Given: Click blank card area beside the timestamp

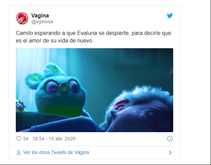Looking at the screenshot, I should 121,139.
